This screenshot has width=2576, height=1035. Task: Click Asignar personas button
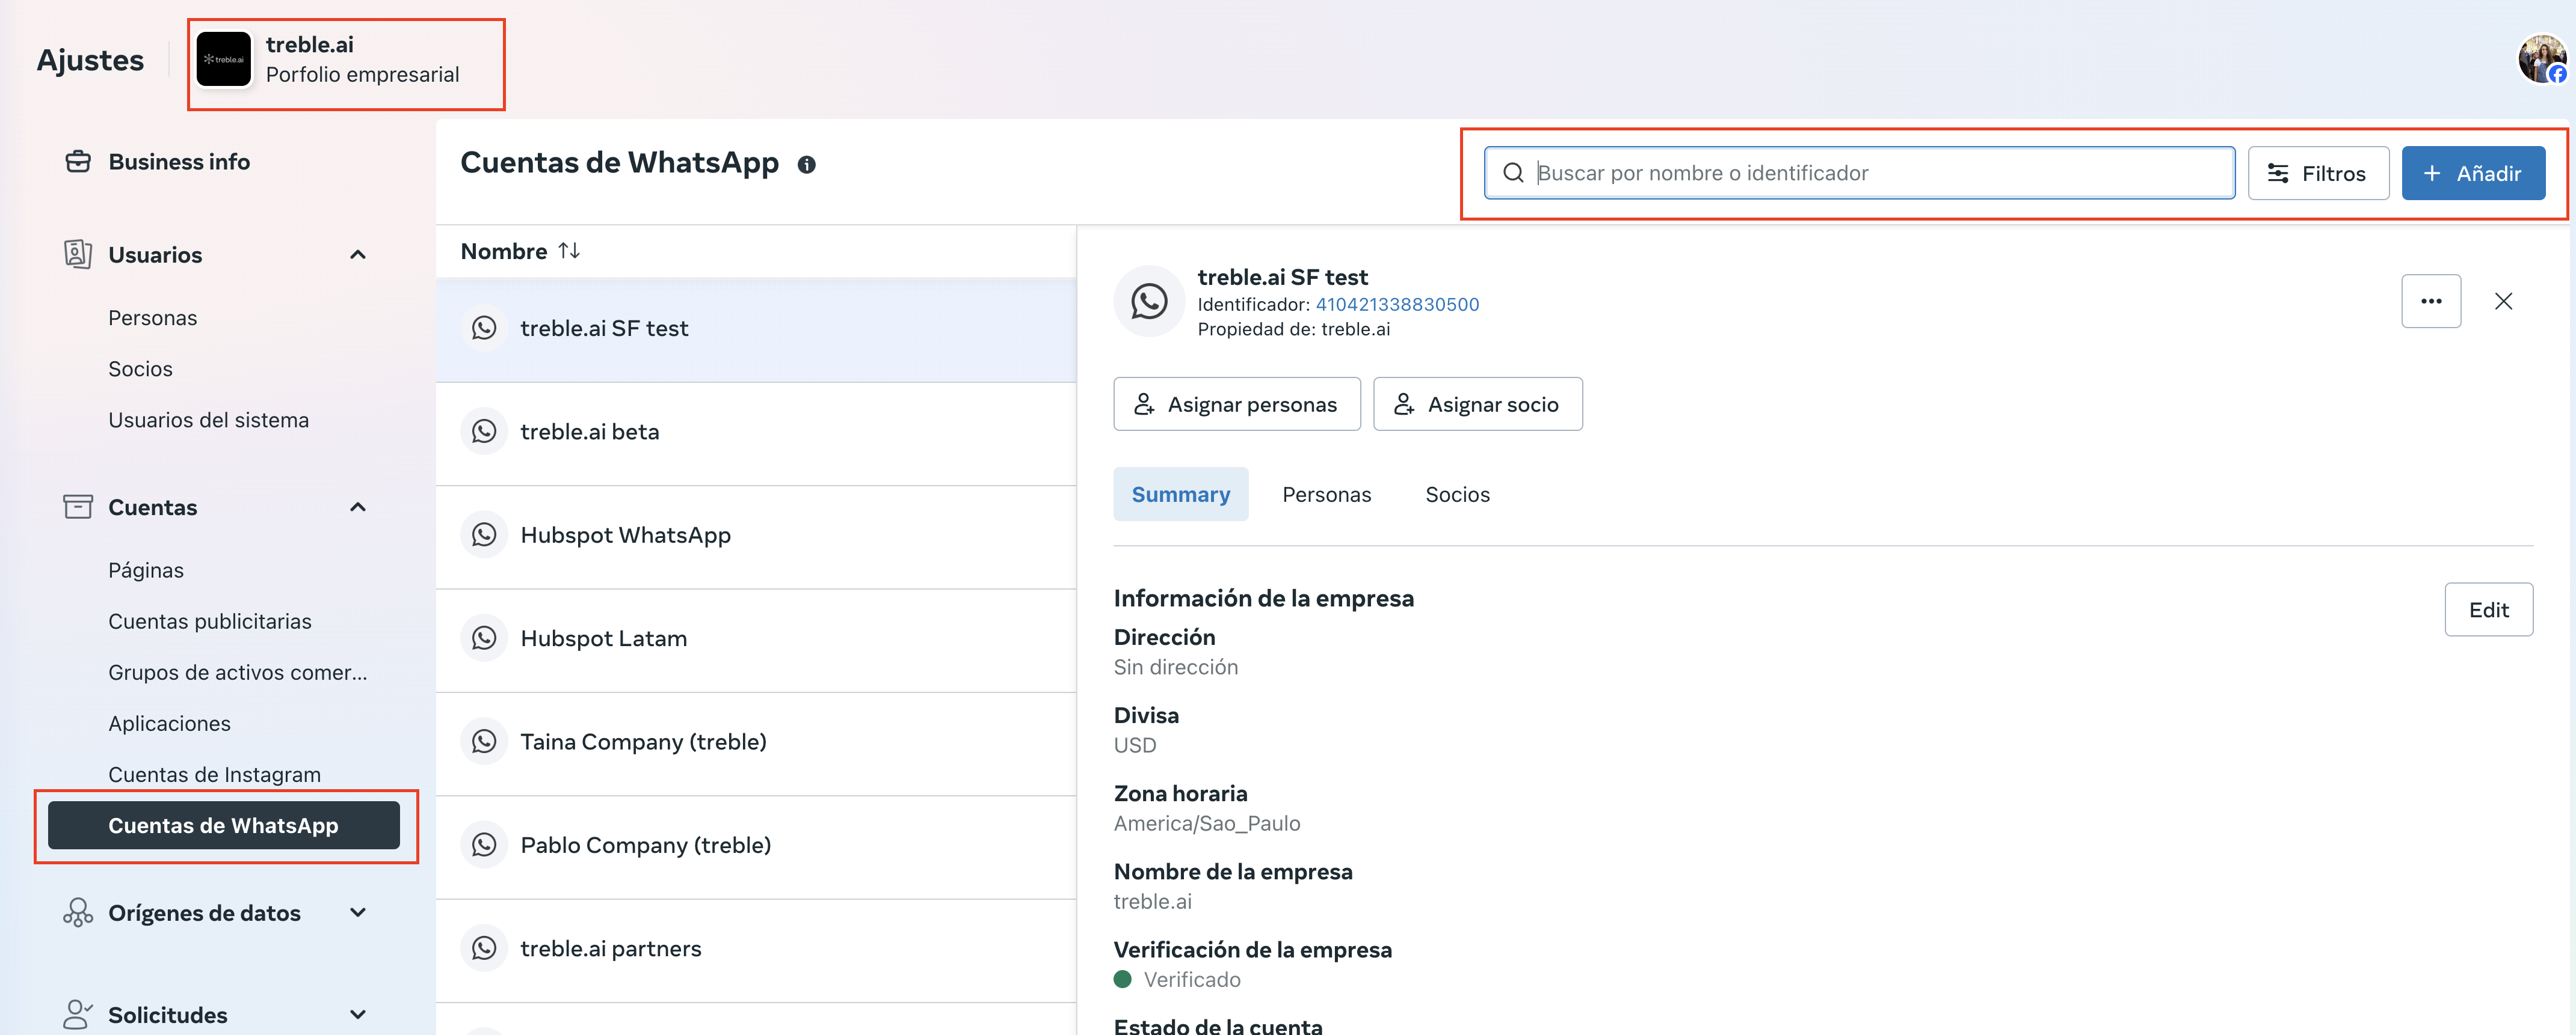(1236, 404)
